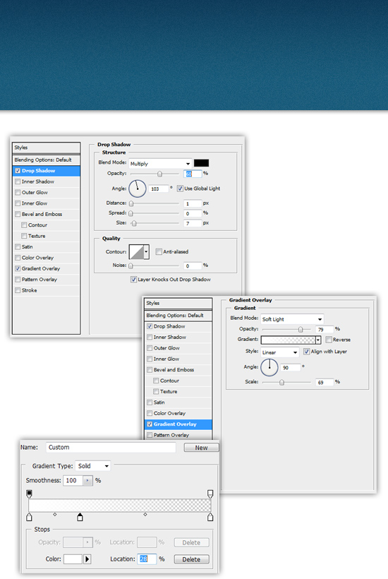Open the Gradient Type Solid dropdown

point(92,466)
